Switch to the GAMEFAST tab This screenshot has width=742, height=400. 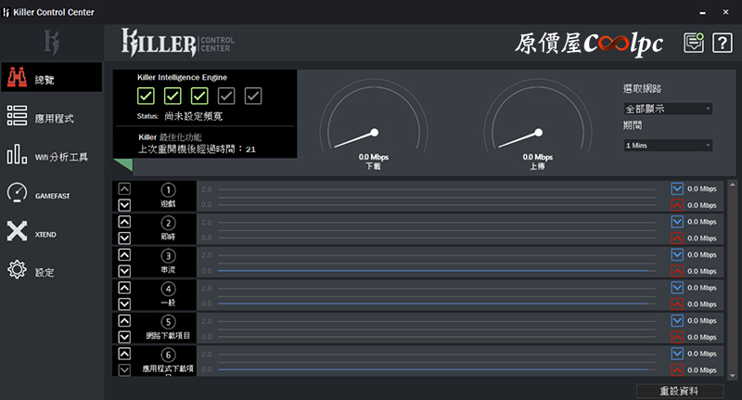pyautogui.click(x=51, y=193)
